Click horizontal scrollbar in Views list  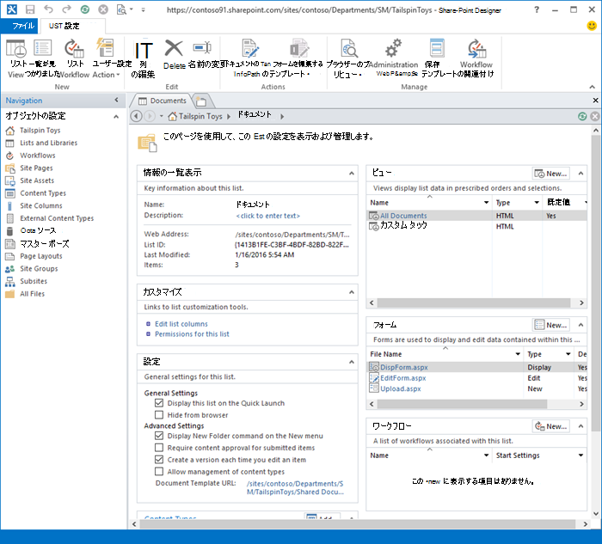[474, 303]
